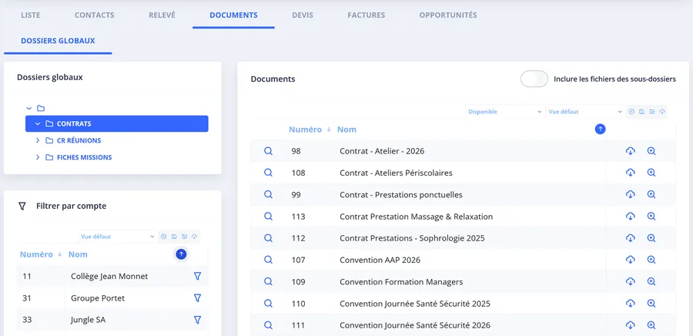Switch to the LISTE tab

click(31, 15)
